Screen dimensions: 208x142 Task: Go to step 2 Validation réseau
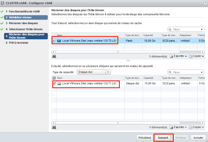point(26,18)
